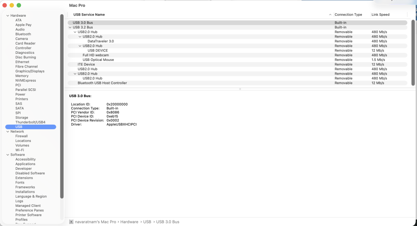Open Logs under Software
This screenshot has height=226, width=417.
coord(19,201)
